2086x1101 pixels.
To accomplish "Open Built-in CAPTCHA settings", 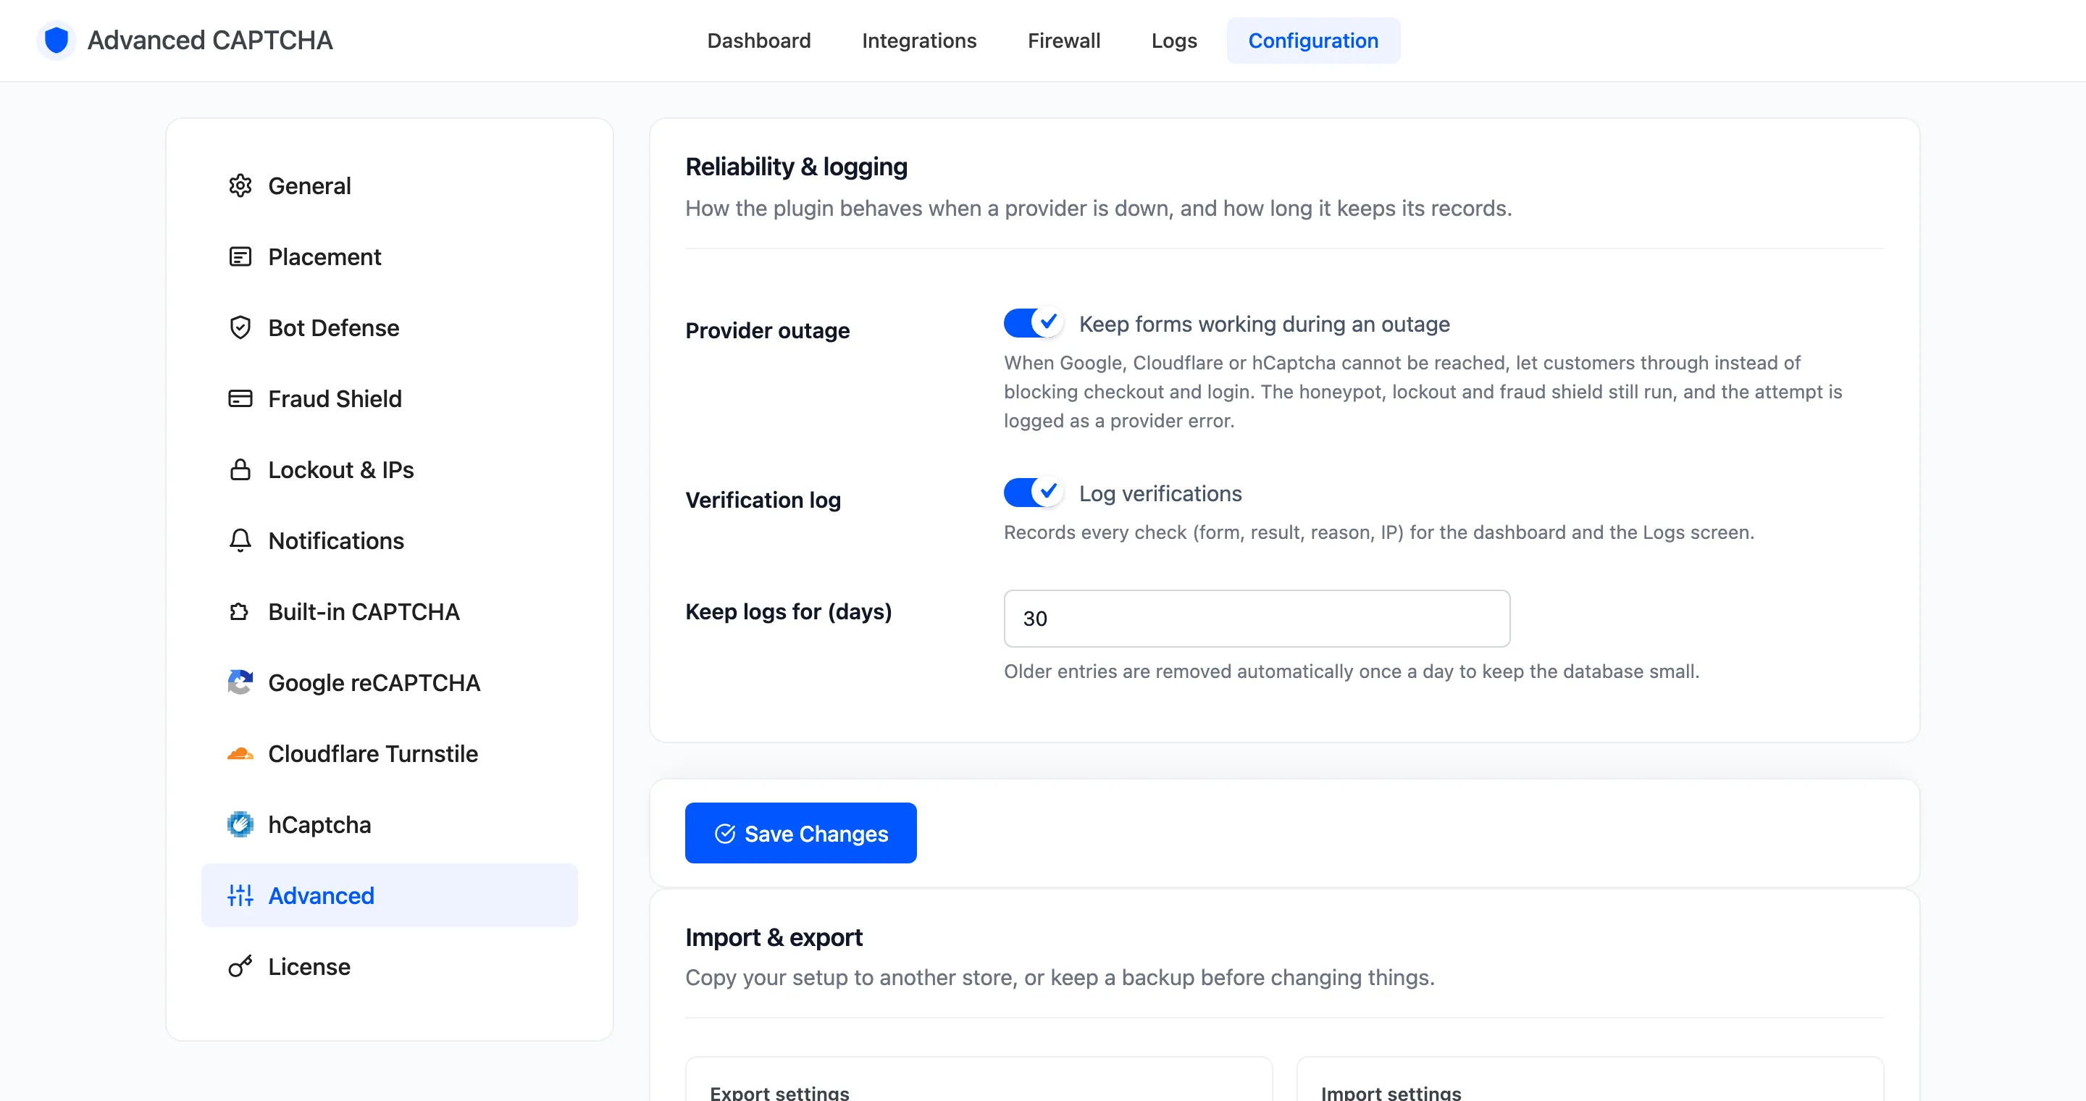I will [x=390, y=612].
